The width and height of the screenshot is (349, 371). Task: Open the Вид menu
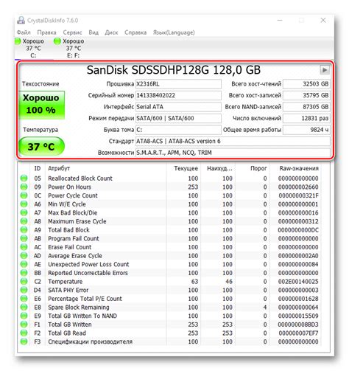(x=94, y=32)
